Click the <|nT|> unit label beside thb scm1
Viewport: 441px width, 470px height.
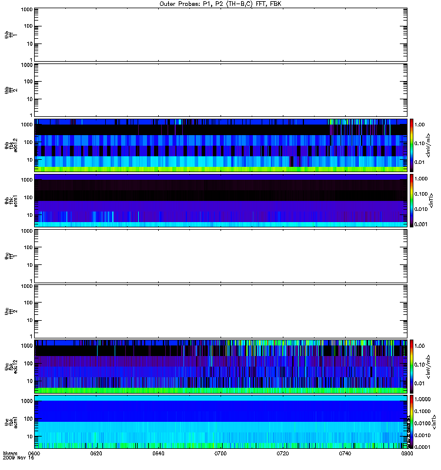pos(432,200)
